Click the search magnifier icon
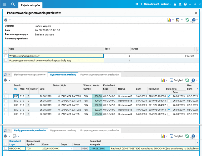202x156 pixels. 13,4
